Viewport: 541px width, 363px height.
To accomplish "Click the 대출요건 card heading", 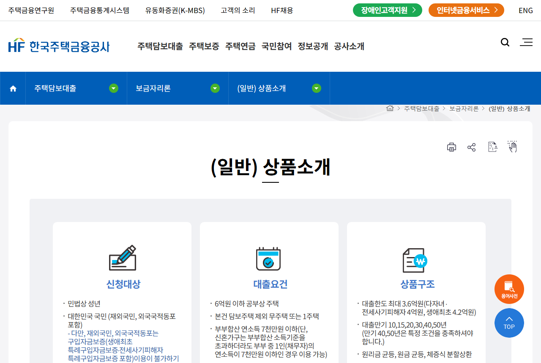I will tap(270, 284).
